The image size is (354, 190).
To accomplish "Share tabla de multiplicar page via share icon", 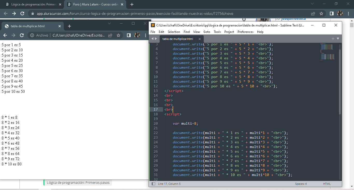I will coord(110,35).
